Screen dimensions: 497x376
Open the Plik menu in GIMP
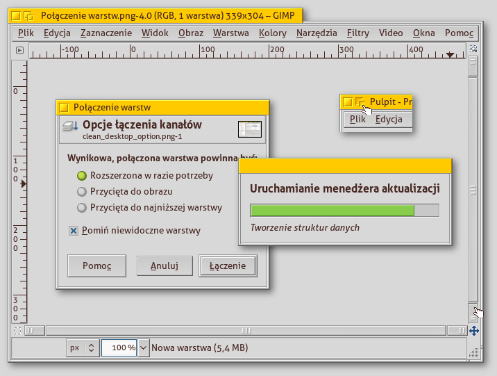pyautogui.click(x=26, y=33)
